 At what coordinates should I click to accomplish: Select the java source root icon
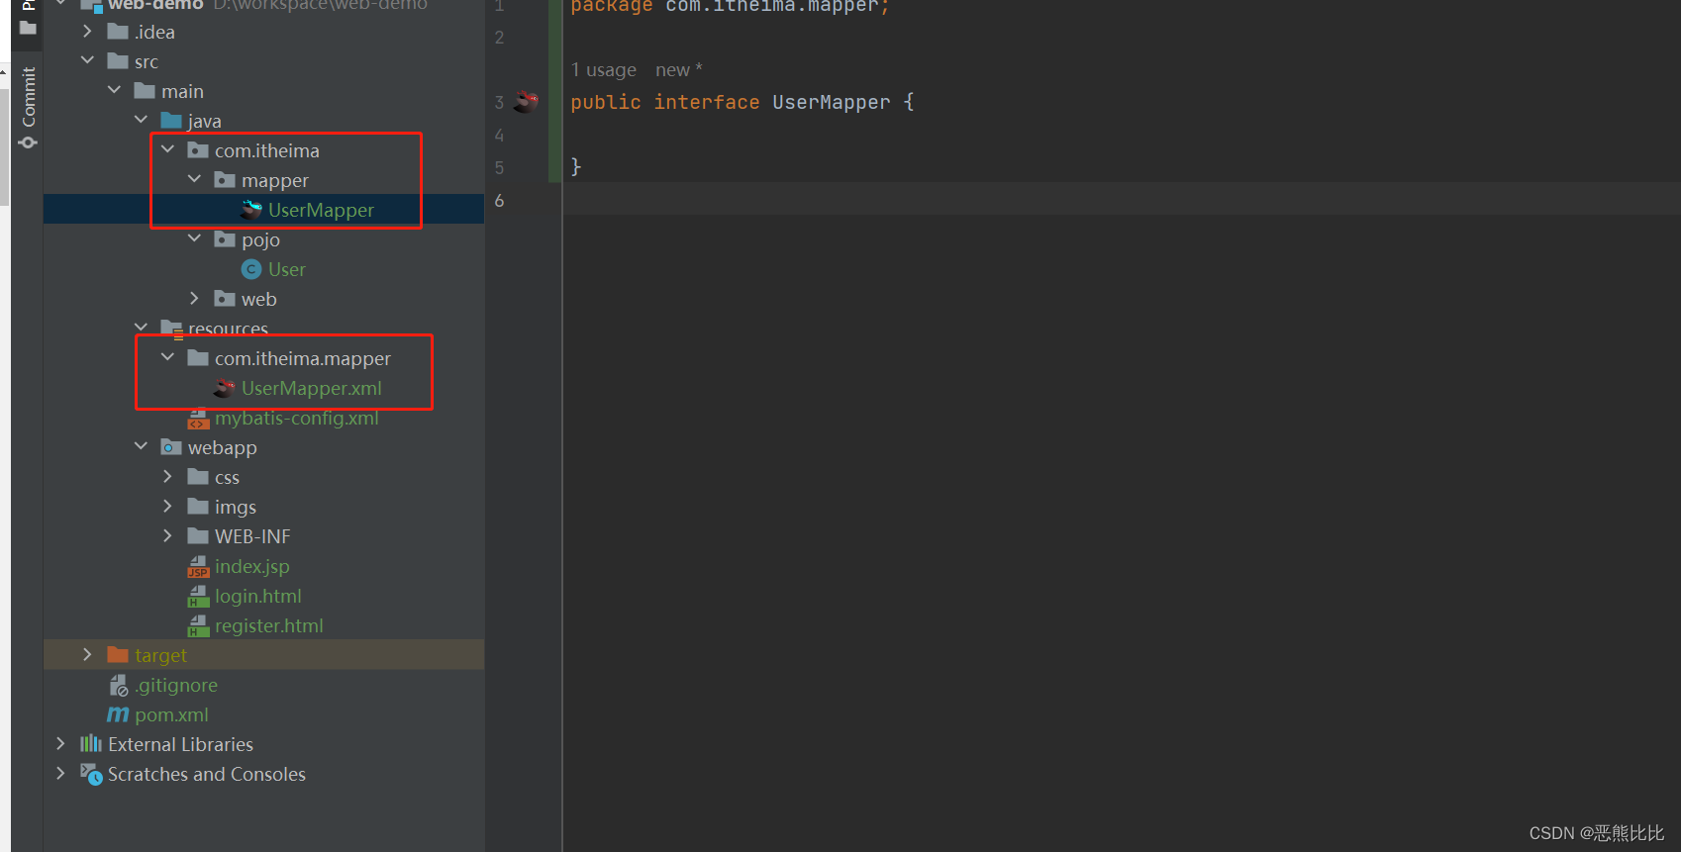coord(171,121)
